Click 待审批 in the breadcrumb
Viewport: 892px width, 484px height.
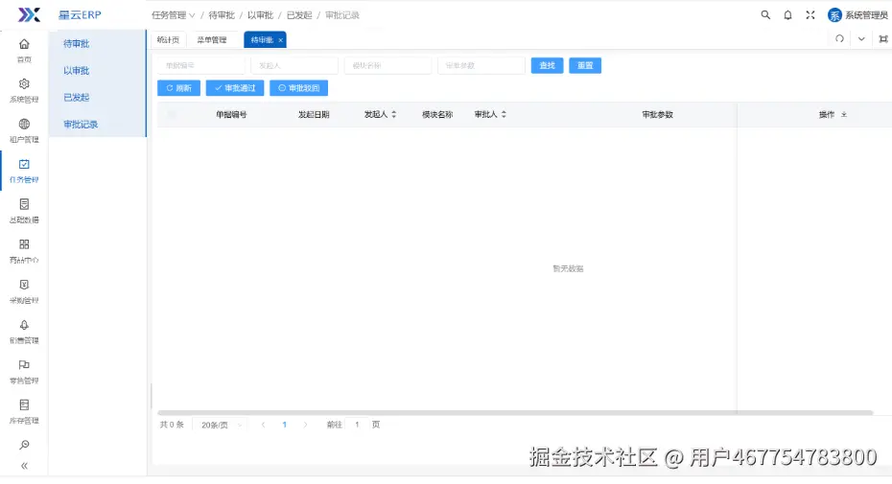pos(222,15)
